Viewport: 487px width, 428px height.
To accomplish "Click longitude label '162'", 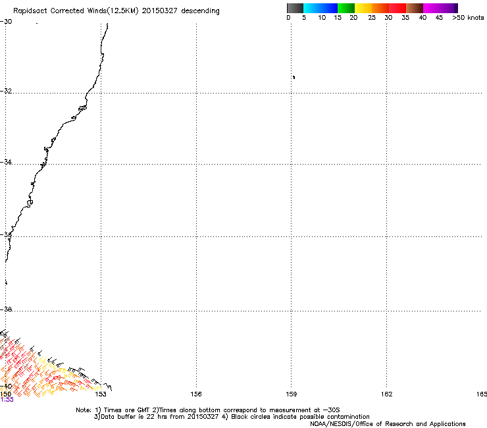I will [387, 394].
